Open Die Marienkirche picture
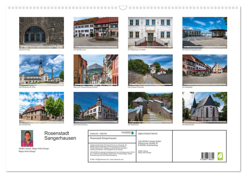This screenshot has height=177, width=246. pos(205,108)
